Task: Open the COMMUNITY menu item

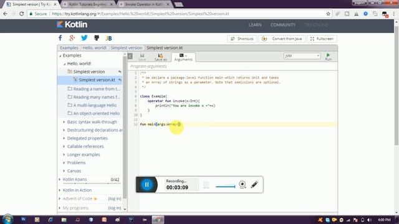Action: tap(283, 25)
